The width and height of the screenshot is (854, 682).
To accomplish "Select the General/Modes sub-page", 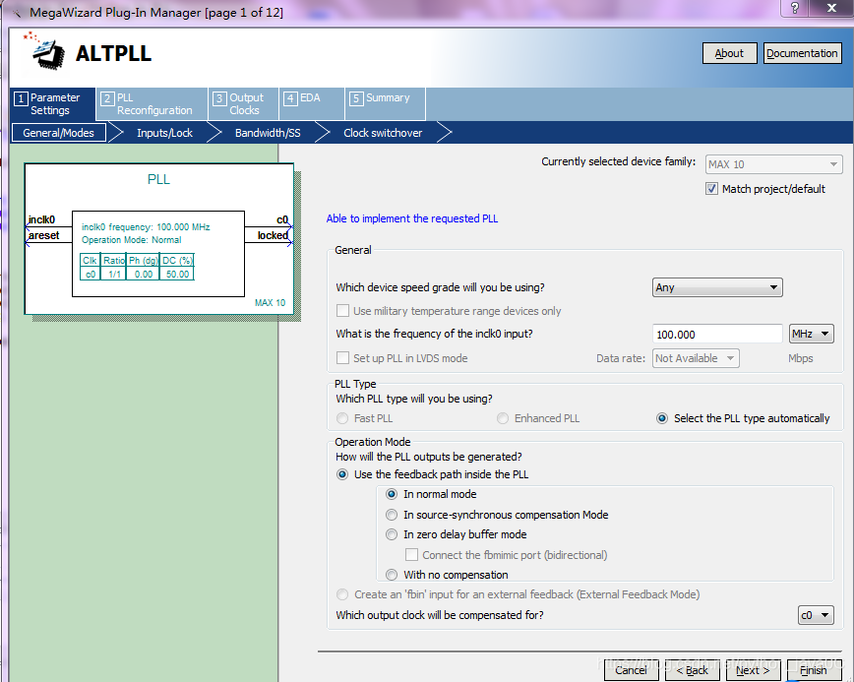I will point(59,133).
